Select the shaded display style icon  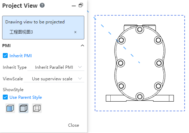tap(10, 108)
